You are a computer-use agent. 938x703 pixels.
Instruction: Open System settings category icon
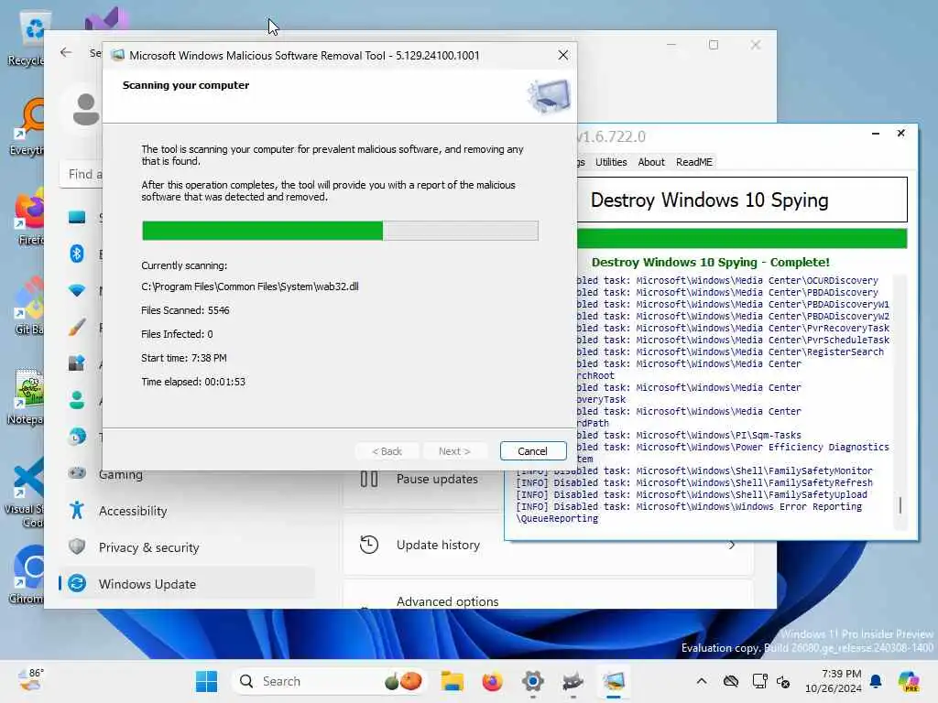pyautogui.click(x=77, y=218)
